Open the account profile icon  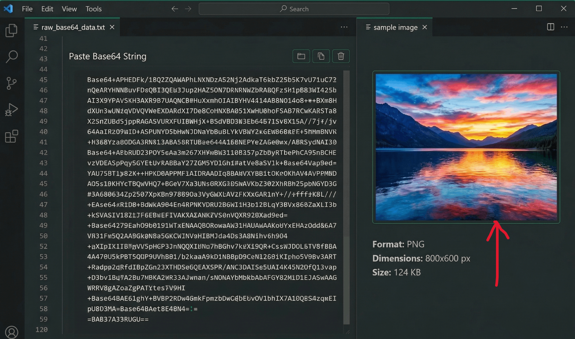click(x=11, y=332)
